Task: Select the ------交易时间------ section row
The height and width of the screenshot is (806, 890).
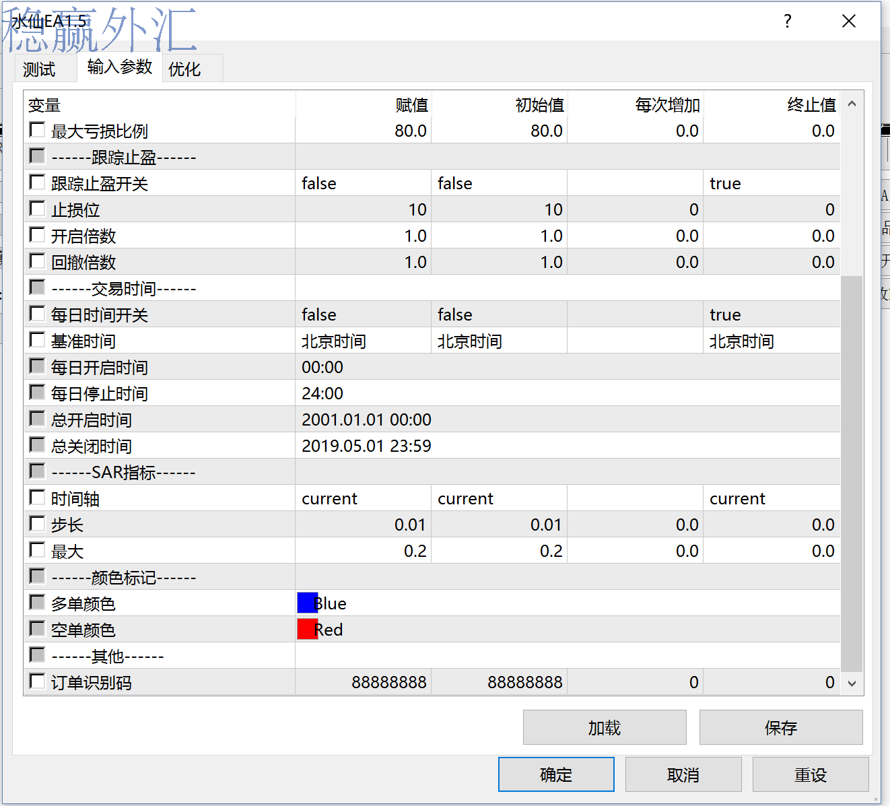Action: pyautogui.click(x=432, y=288)
